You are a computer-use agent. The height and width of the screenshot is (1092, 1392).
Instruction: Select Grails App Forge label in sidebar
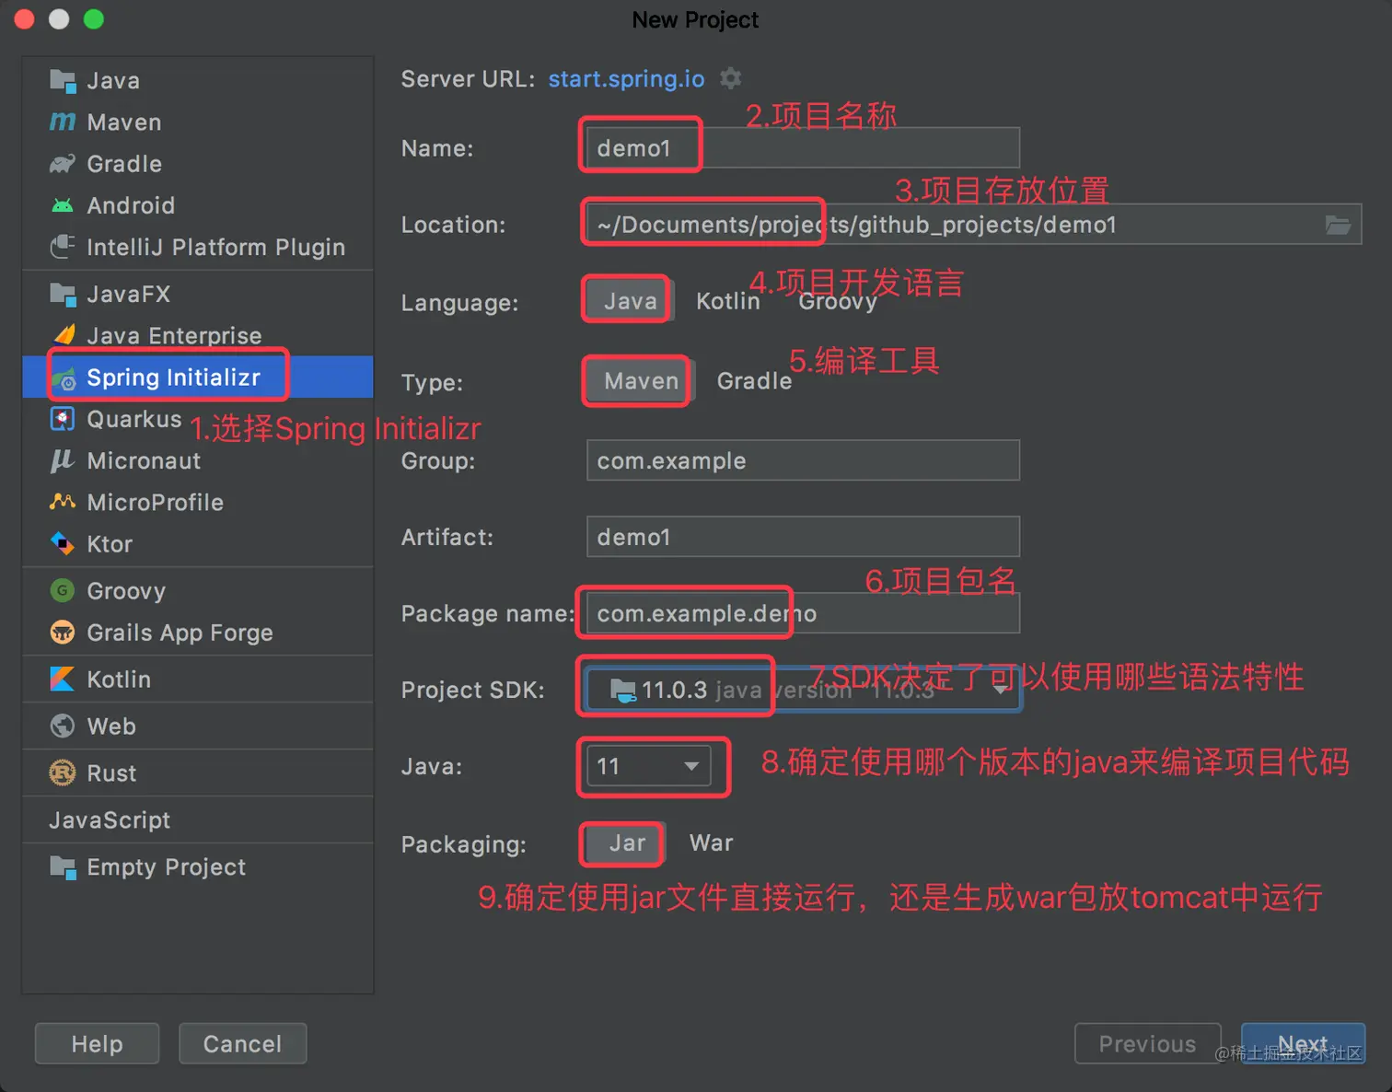pyautogui.click(x=180, y=633)
